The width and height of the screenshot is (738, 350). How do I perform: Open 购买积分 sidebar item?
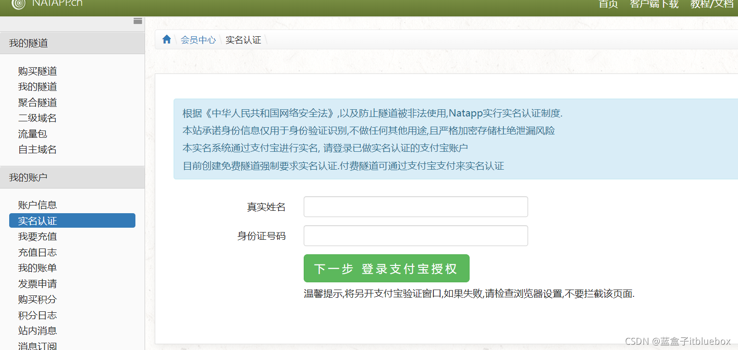coord(38,299)
